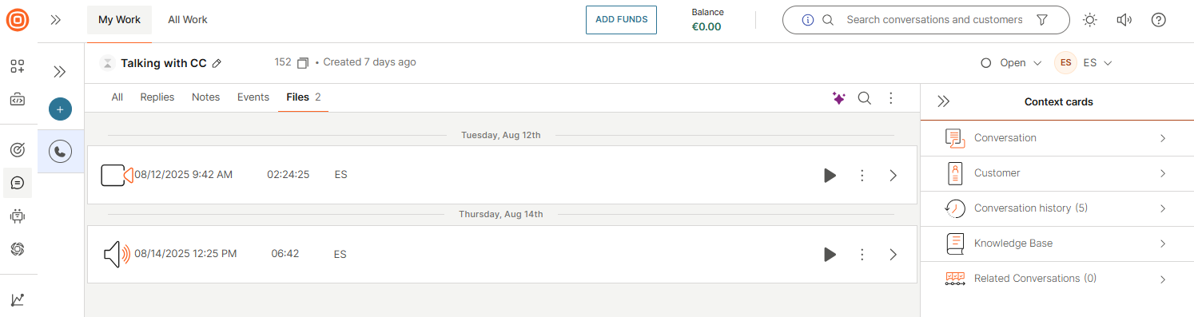Screen dimensions: 1194x317
Task: Toggle sound speaker icon in header
Action: pos(1124,20)
